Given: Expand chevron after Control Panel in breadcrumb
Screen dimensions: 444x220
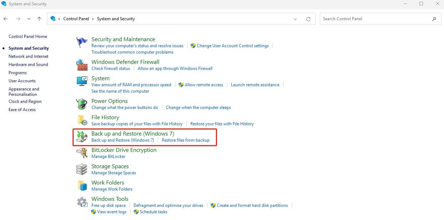Looking at the screenshot, I should point(93,19).
